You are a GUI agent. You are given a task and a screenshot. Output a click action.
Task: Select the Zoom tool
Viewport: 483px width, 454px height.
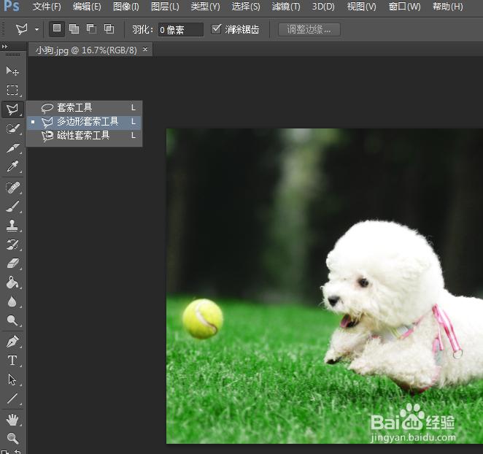[12, 438]
